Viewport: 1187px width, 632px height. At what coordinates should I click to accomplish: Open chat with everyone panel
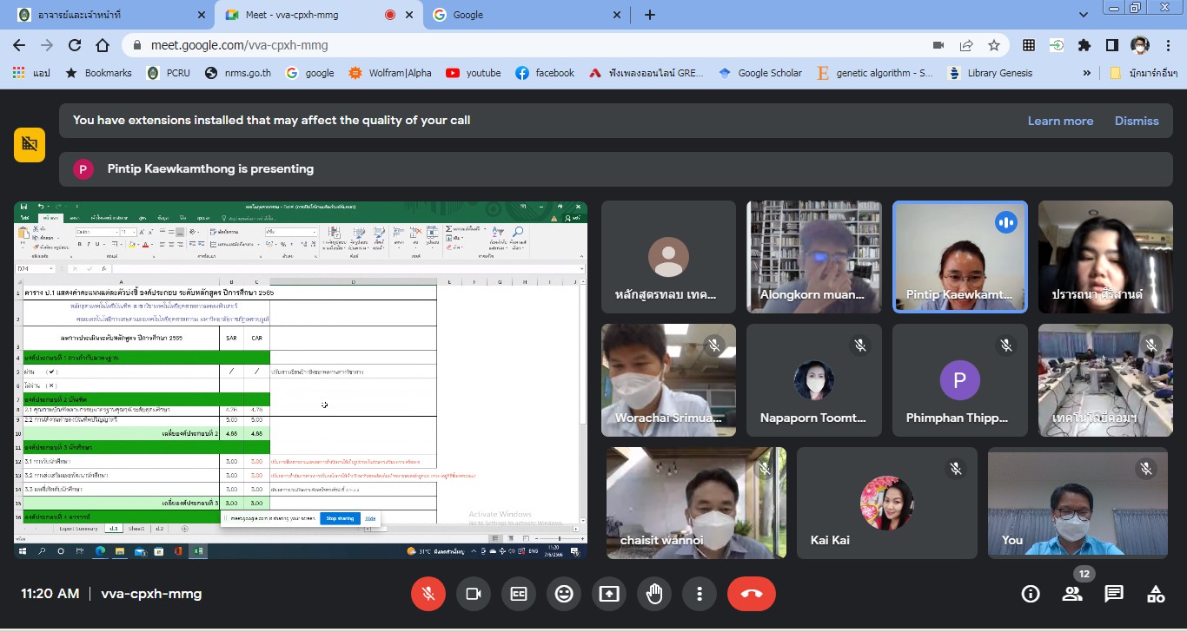[x=1114, y=594]
